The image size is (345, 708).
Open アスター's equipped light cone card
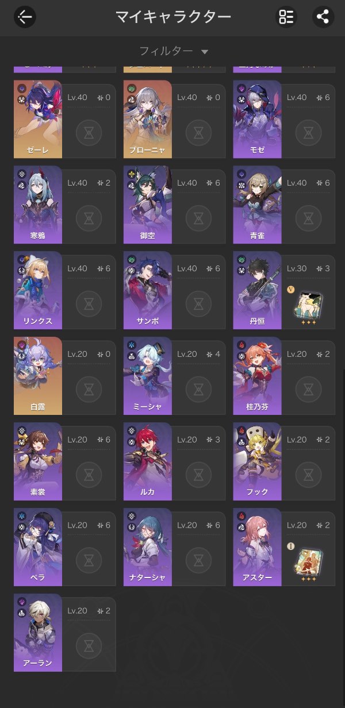click(x=308, y=559)
